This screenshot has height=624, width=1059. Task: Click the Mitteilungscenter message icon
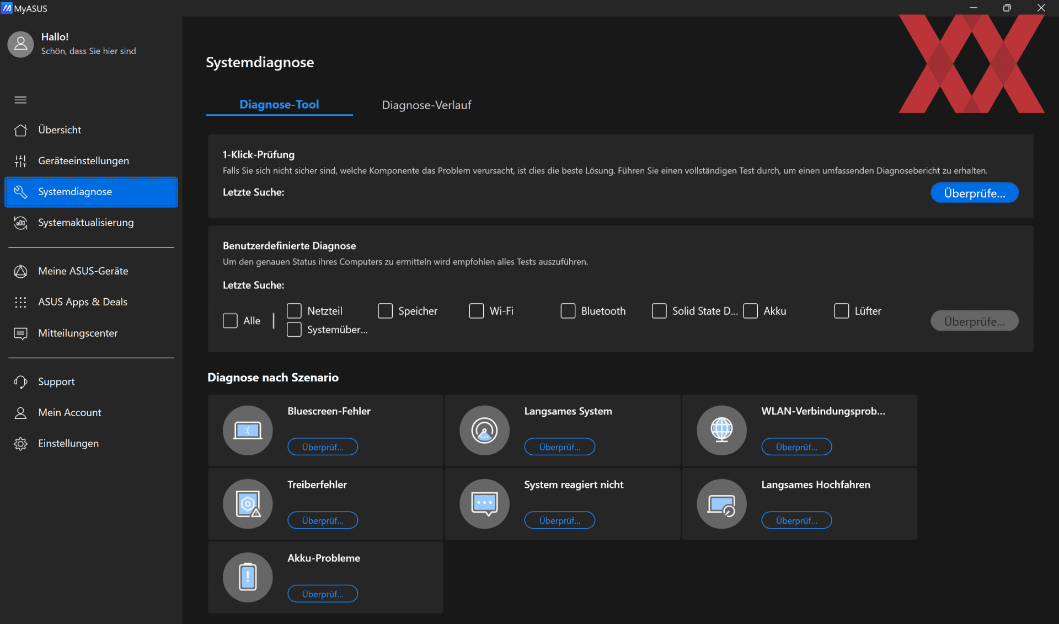click(x=20, y=333)
